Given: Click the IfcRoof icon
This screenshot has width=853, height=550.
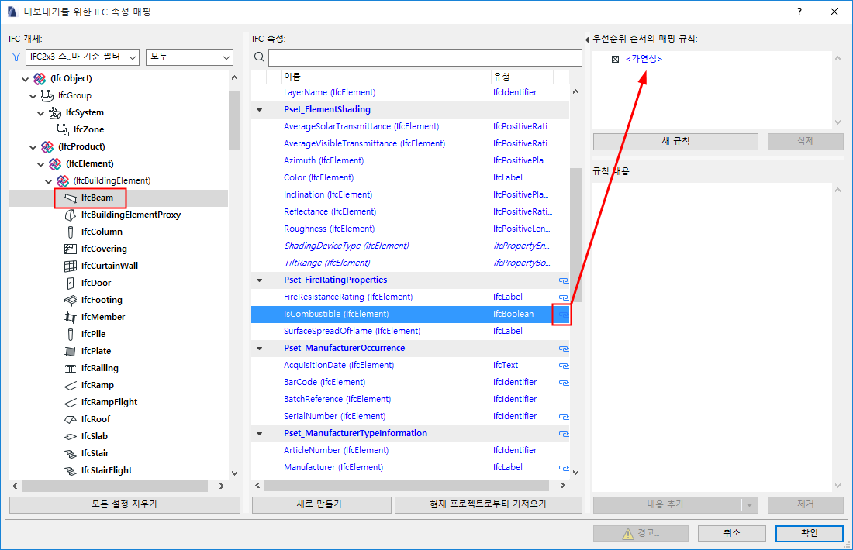Looking at the screenshot, I should (x=71, y=419).
